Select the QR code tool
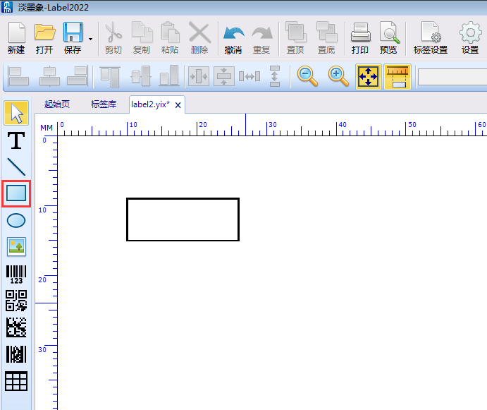 pos(16,301)
